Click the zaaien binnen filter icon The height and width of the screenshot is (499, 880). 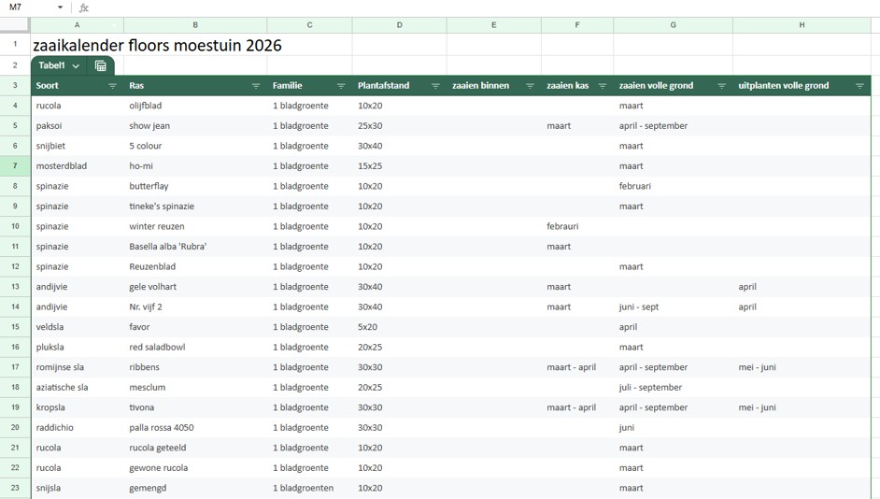tap(530, 86)
